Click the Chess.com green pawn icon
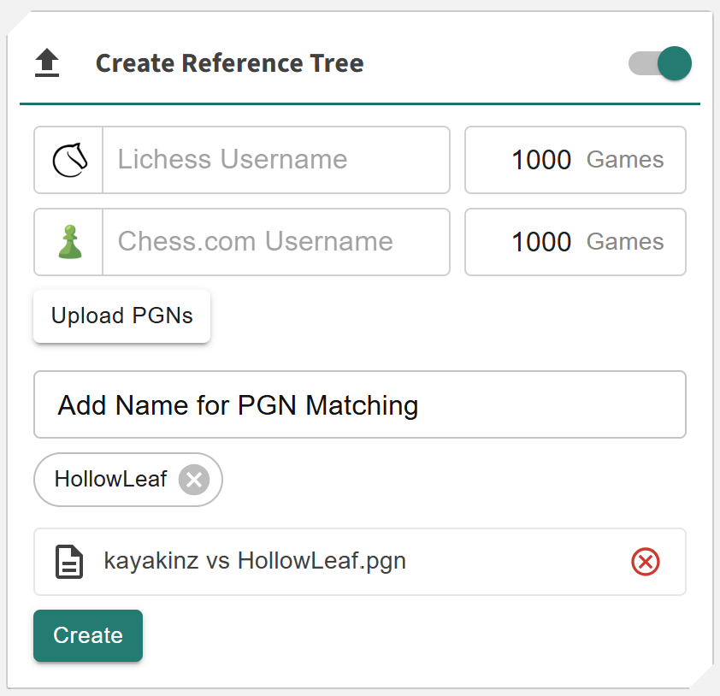 69,242
